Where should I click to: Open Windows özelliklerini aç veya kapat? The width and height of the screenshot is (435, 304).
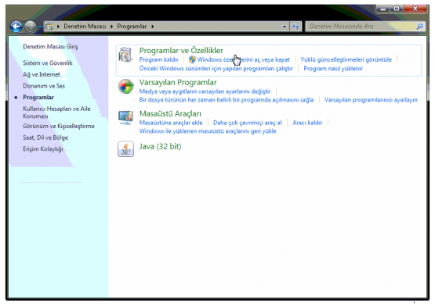(243, 59)
